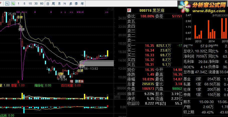The image size is (228, 117).
Task: Click the 委比 value 100.00%
Action: point(147,16)
